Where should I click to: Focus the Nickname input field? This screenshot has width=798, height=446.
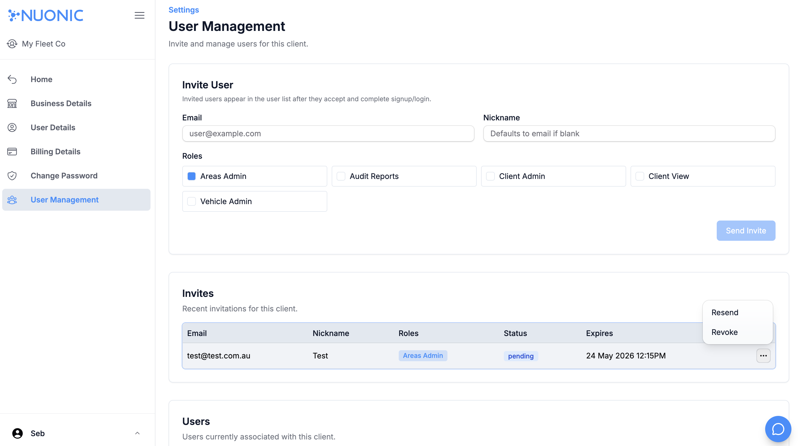click(629, 134)
